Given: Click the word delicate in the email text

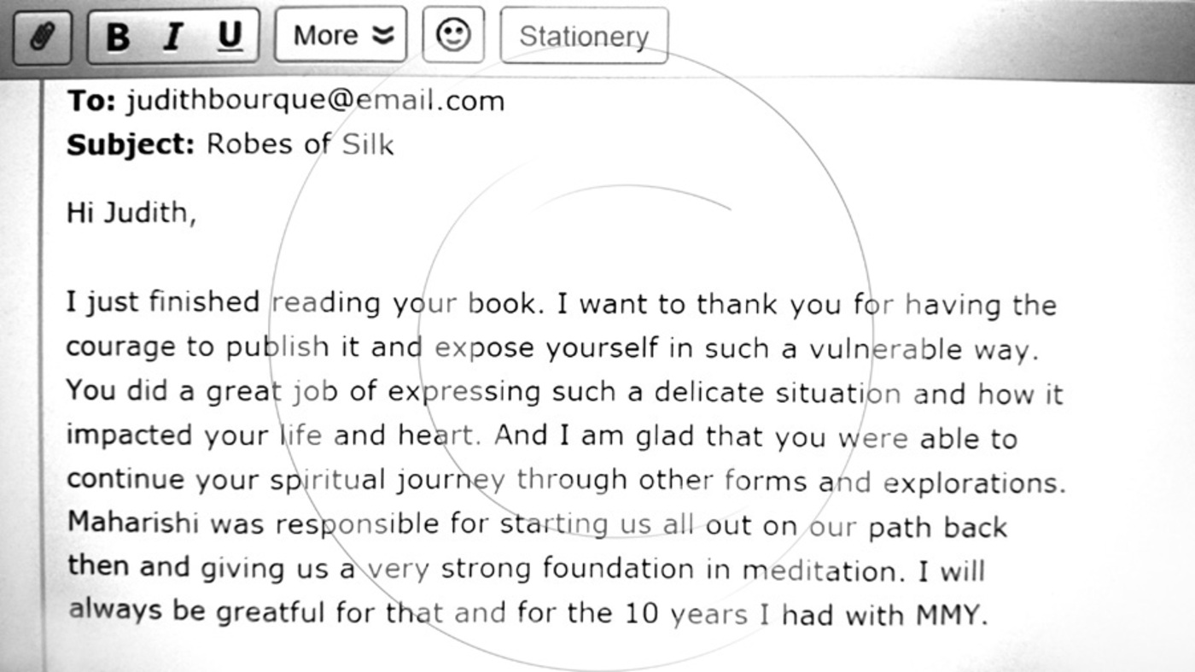Looking at the screenshot, I should pos(708,393).
